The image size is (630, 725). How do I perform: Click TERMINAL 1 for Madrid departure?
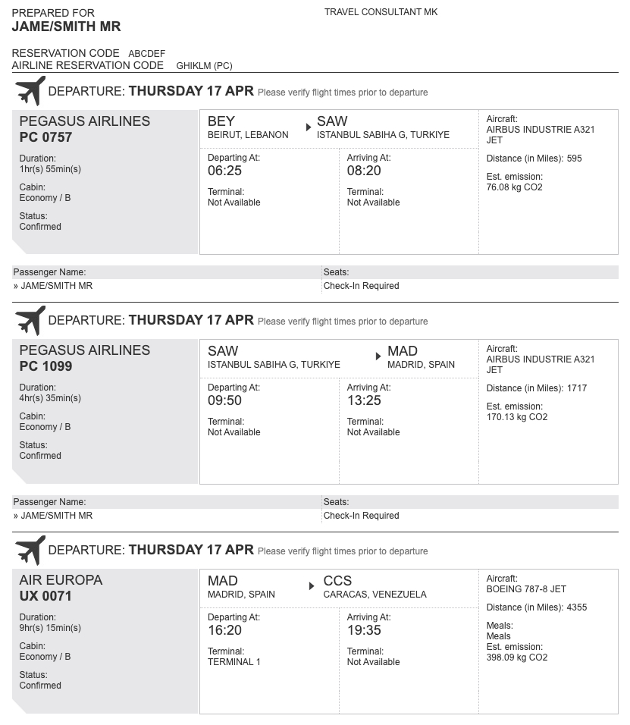(234, 662)
